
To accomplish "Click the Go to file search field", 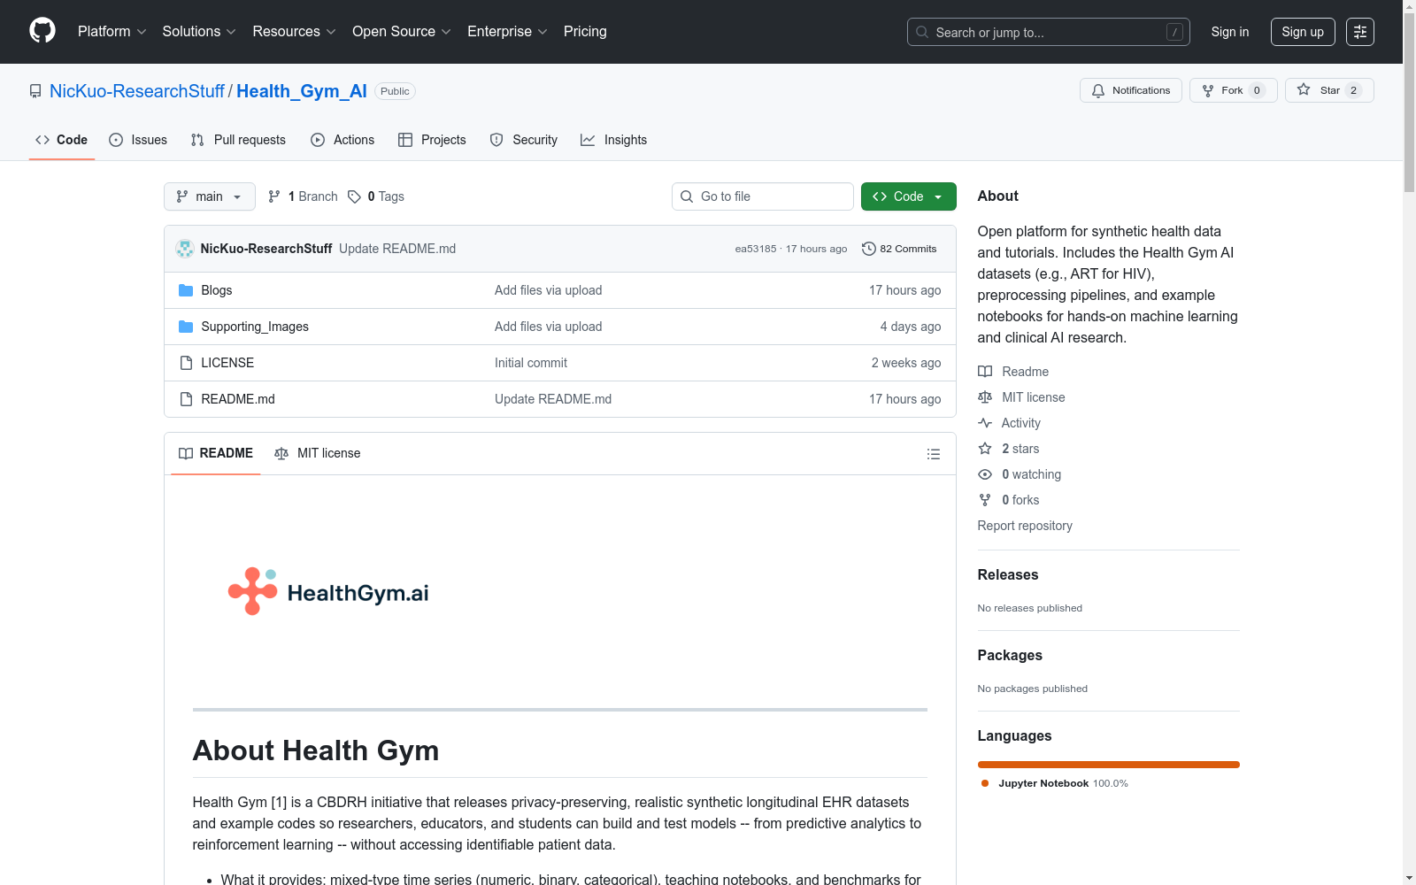I will click(763, 196).
